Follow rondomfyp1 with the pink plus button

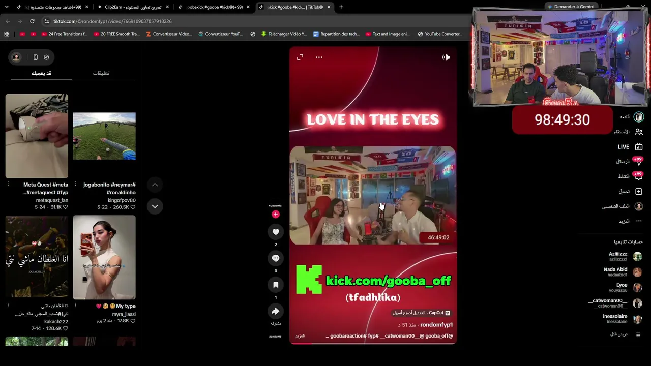tap(276, 215)
